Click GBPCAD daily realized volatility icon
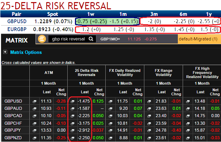This screenshot has width=221, height=142. click(110, 115)
